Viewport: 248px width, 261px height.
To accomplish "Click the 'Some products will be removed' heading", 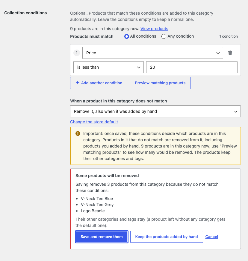I will pyautogui.click(x=107, y=176).
